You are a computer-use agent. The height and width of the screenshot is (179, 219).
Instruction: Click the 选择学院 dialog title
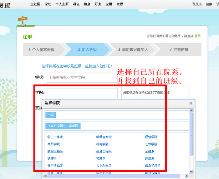[52, 103]
